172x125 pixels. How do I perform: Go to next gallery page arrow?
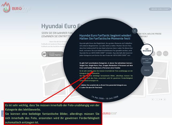tap(164, 99)
